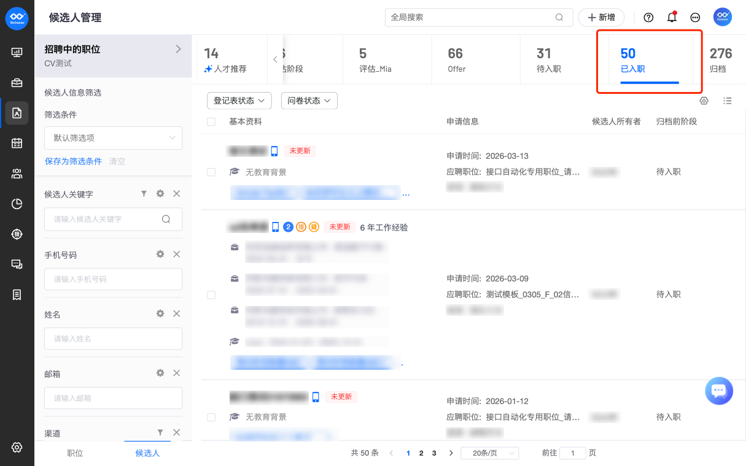Open the pie chart reports icon in sidebar

point(17,204)
